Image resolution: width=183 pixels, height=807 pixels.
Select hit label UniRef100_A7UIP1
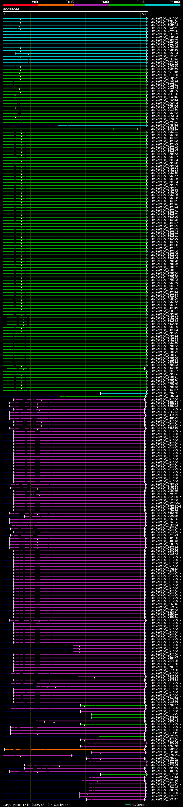[164, 378]
